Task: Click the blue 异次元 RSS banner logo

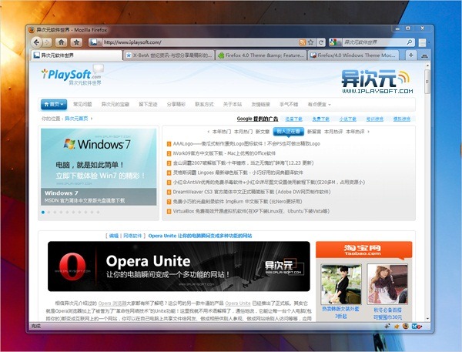Action: coord(377,82)
